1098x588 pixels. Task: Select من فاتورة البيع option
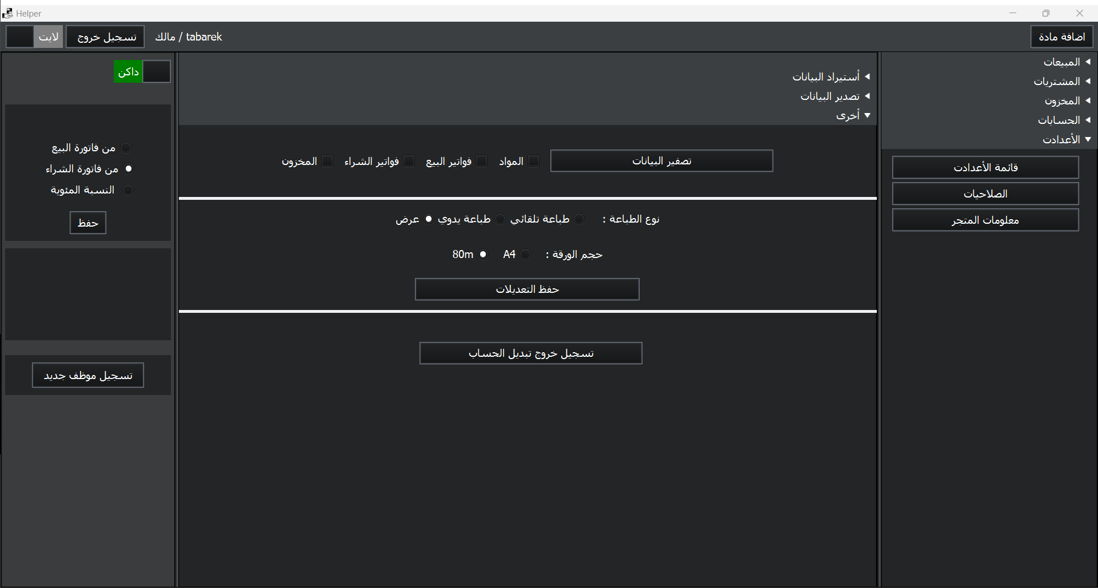coord(126,148)
